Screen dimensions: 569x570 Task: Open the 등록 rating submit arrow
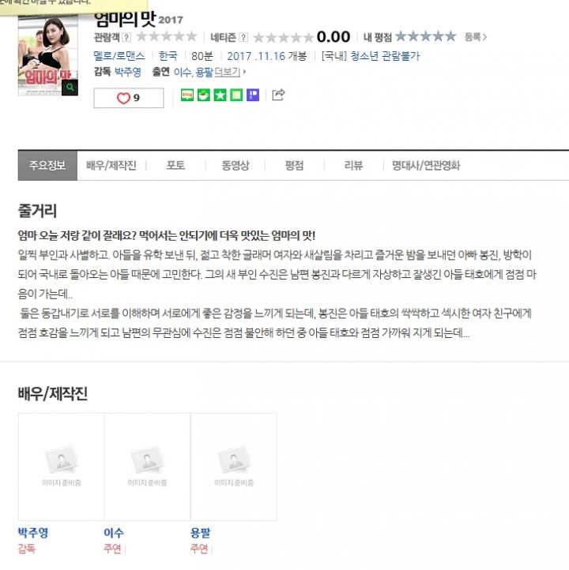476,37
